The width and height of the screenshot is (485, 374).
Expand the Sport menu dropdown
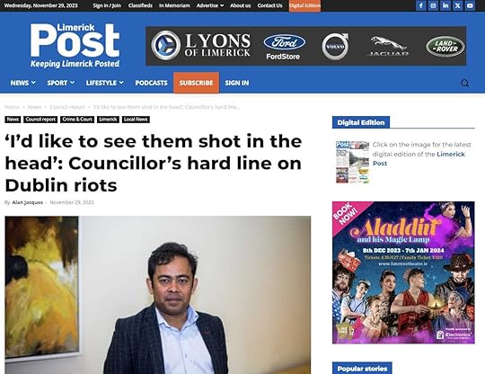pyautogui.click(x=61, y=83)
